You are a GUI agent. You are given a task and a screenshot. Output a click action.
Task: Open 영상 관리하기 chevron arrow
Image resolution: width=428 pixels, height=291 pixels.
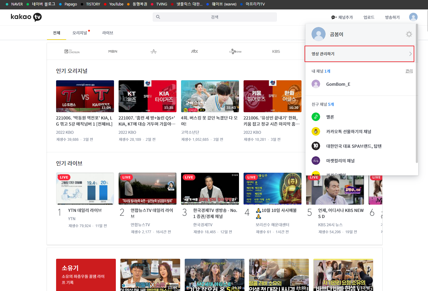(410, 54)
